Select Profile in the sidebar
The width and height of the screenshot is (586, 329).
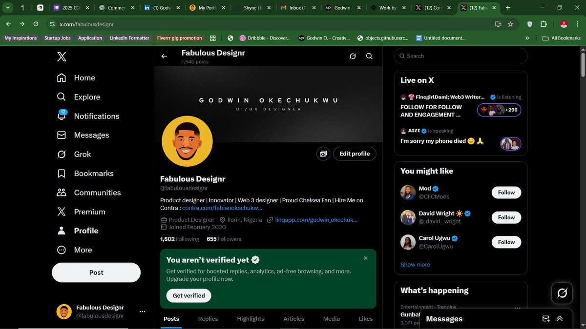tap(77, 231)
